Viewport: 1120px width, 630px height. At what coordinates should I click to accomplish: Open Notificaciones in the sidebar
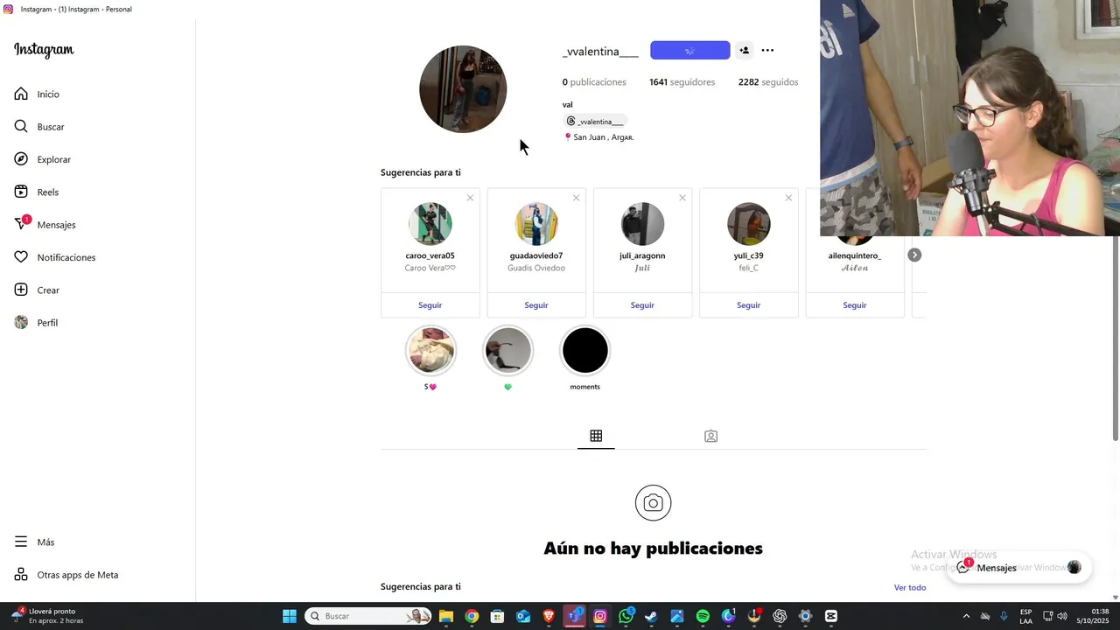pyautogui.click(x=54, y=257)
